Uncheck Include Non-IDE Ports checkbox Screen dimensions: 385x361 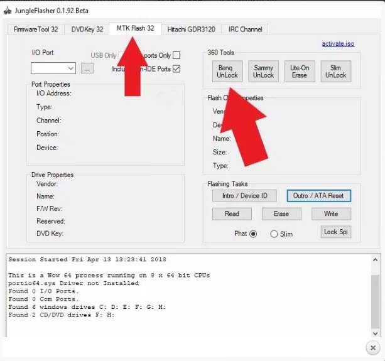pos(176,68)
